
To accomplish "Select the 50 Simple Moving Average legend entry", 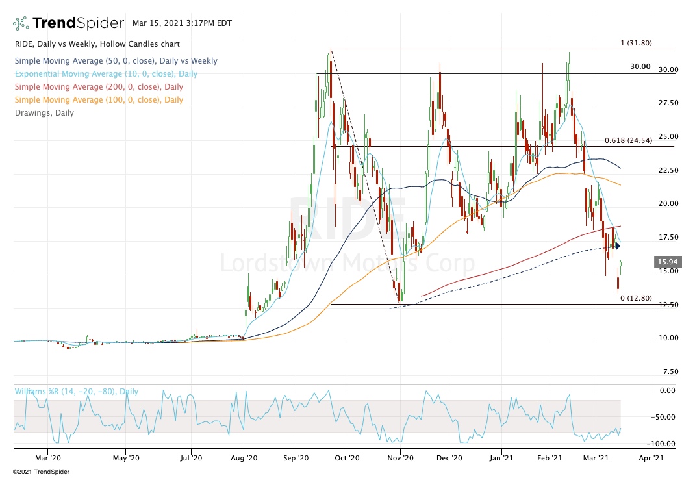I will click(x=115, y=61).
